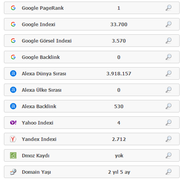Open magnifier for Yandex Indexi row
This screenshot has height=180, width=182.
click(168, 139)
